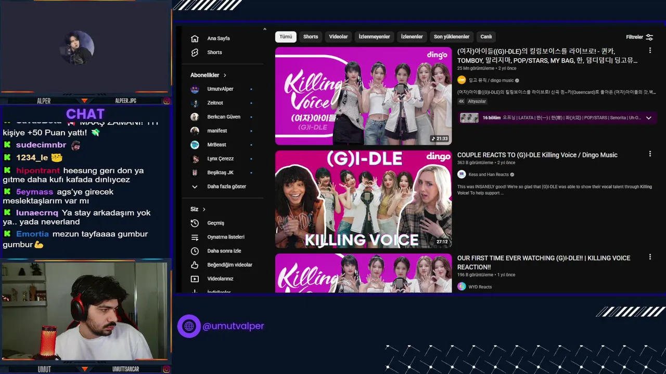This screenshot has height=374, width=666.
Task: Select Shorts filter chip
Action: click(311, 37)
